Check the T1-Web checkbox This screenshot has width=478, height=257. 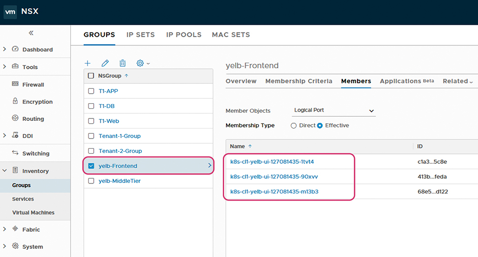coord(91,121)
